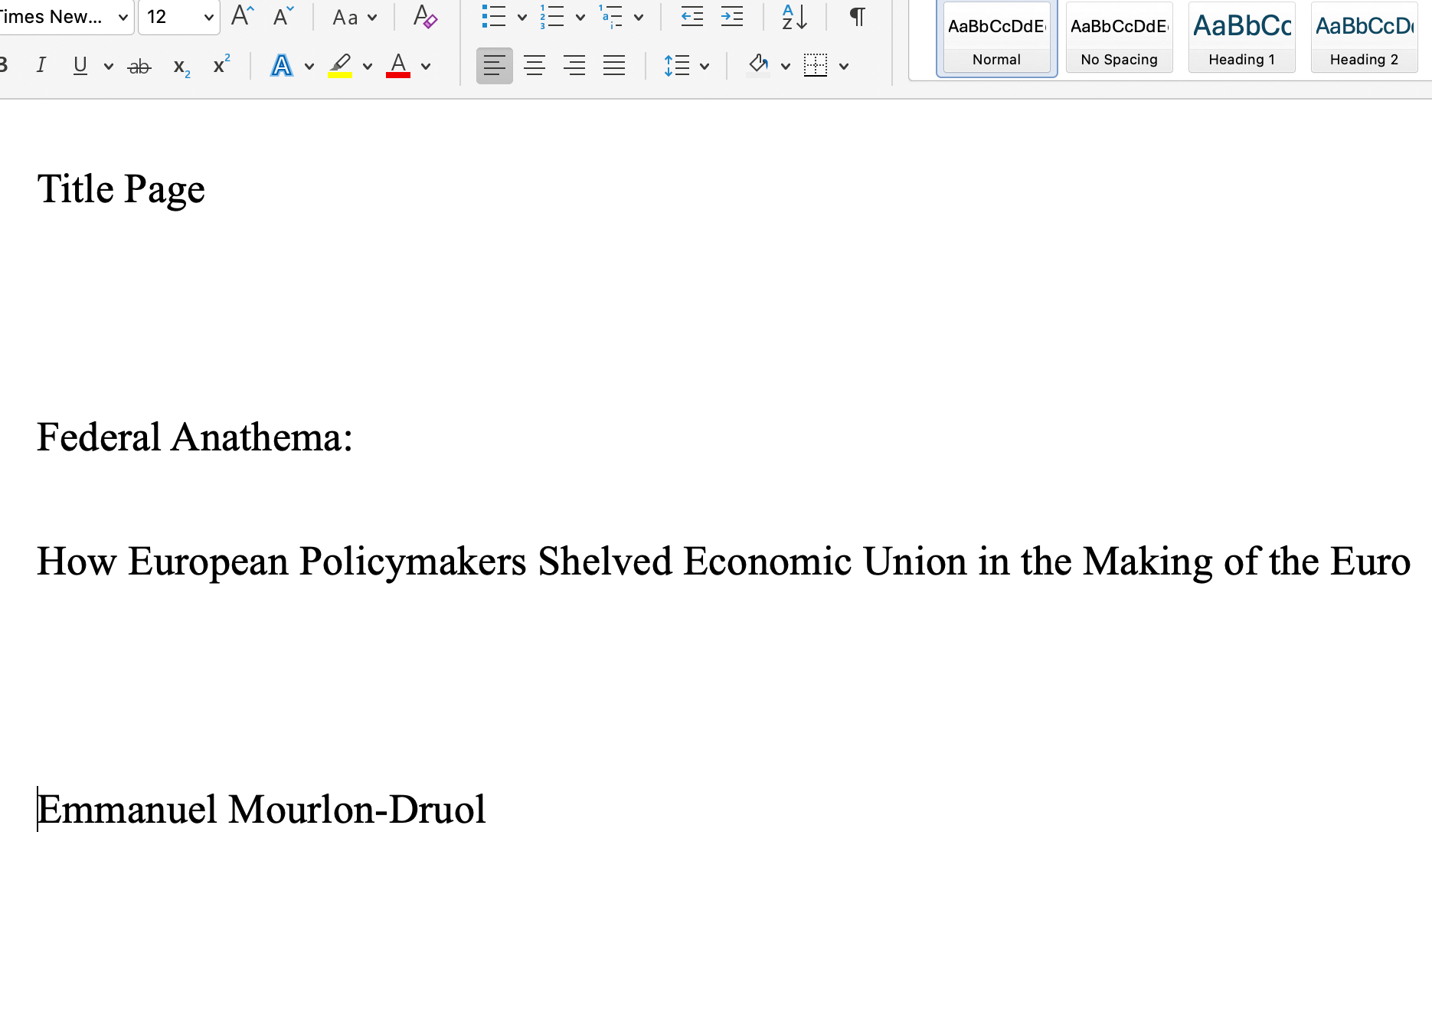The height and width of the screenshot is (1025, 1432).
Task: Click in the author name Emmanuel Mourlon-Druol
Action: [x=261, y=810]
